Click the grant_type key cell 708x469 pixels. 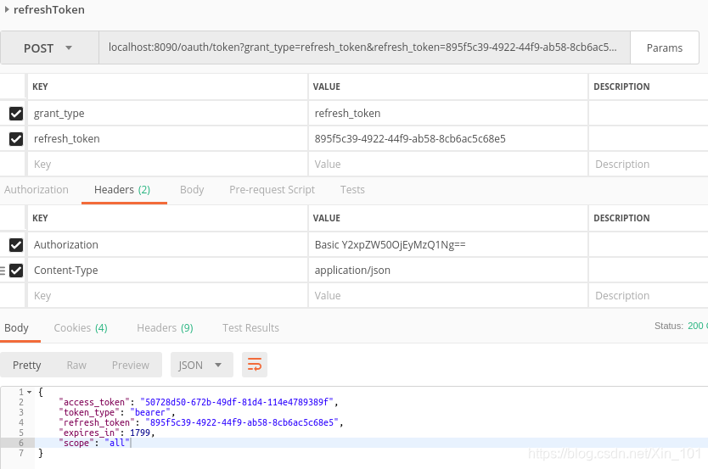tap(167, 113)
